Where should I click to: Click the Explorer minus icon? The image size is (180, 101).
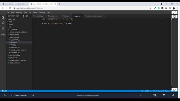(29, 16)
